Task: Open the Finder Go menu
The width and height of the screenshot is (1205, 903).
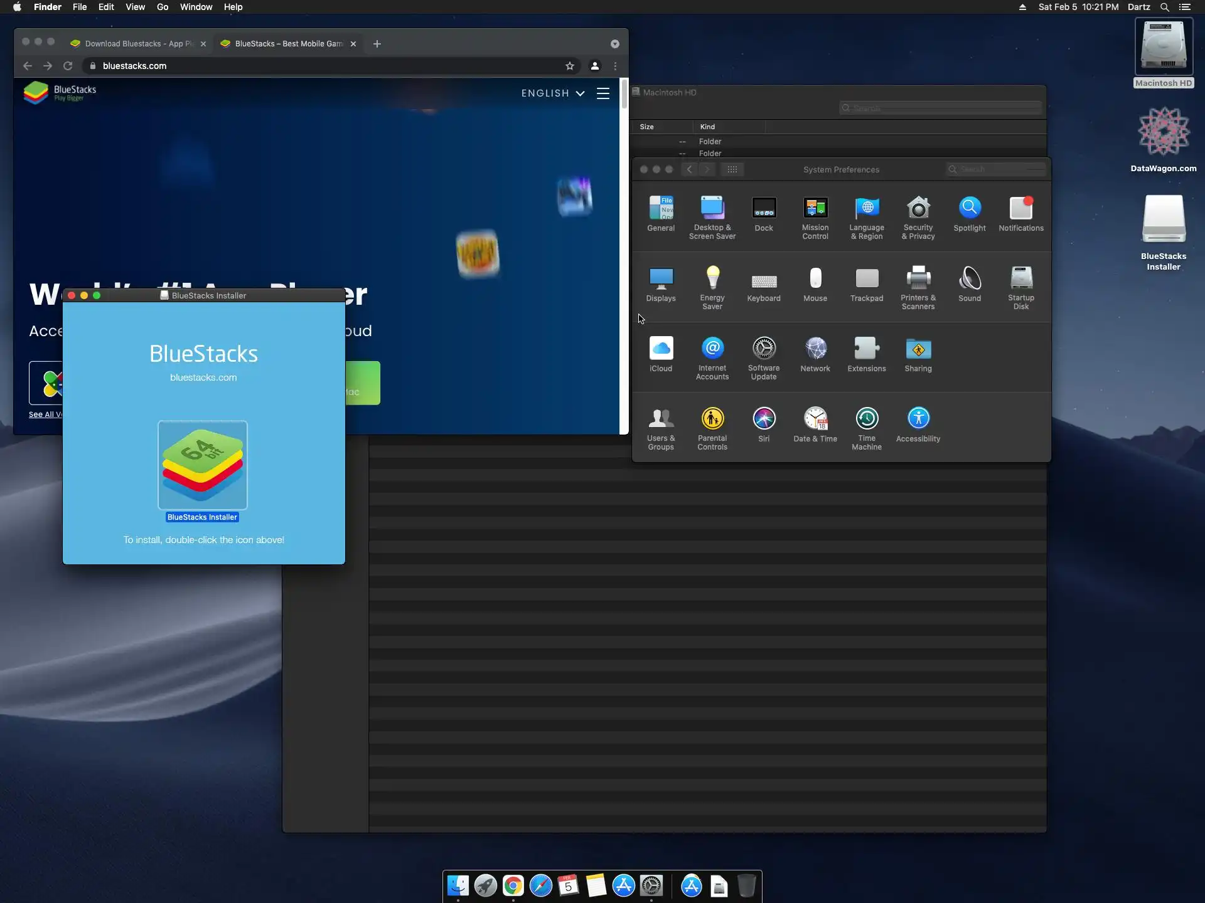Action: pyautogui.click(x=163, y=7)
